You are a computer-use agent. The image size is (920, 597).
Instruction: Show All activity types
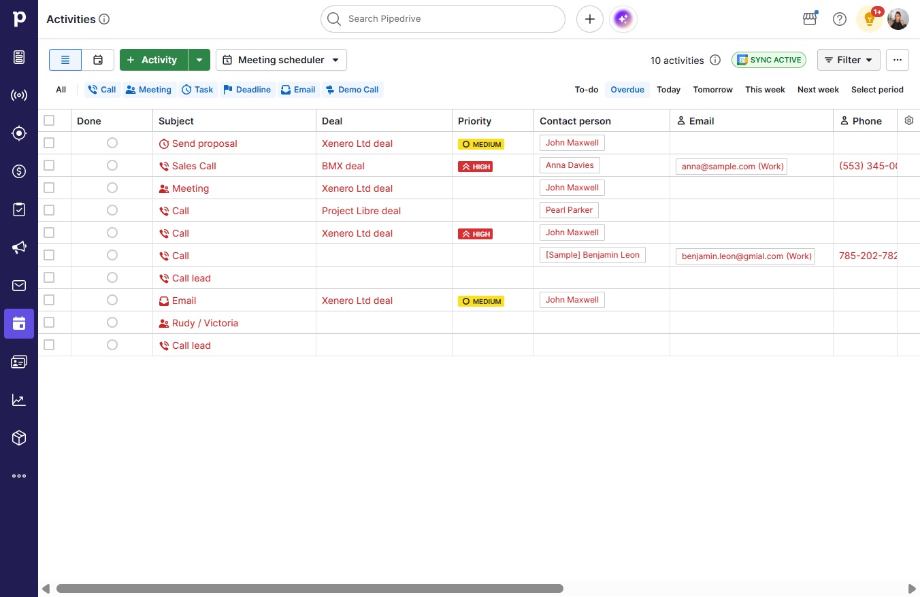[61, 90]
